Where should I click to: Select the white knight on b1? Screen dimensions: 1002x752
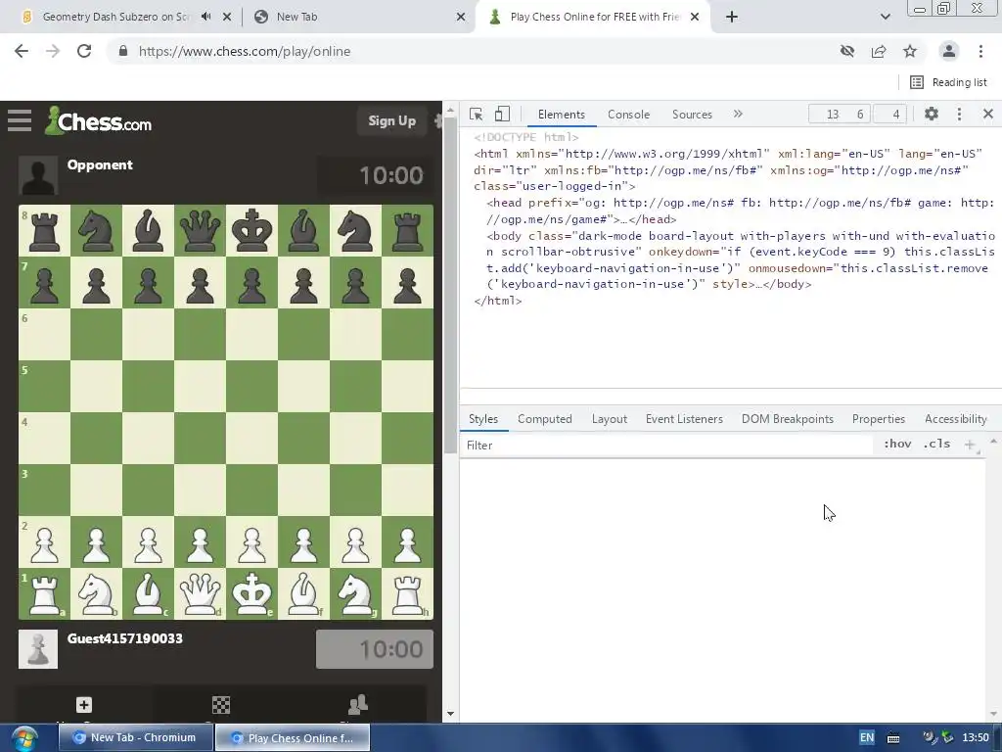pos(97,594)
